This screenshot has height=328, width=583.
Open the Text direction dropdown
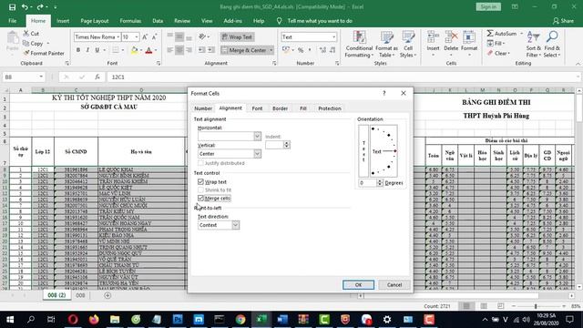tap(236, 225)
